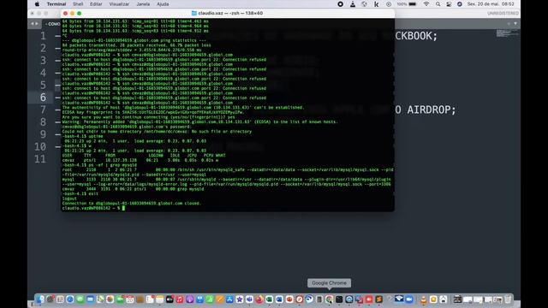Open Control Center in menu bar
Viewport: 548px width, 308px height.
coord(449,4)
